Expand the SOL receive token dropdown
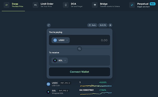158x97 pixels. coord(60,60)
